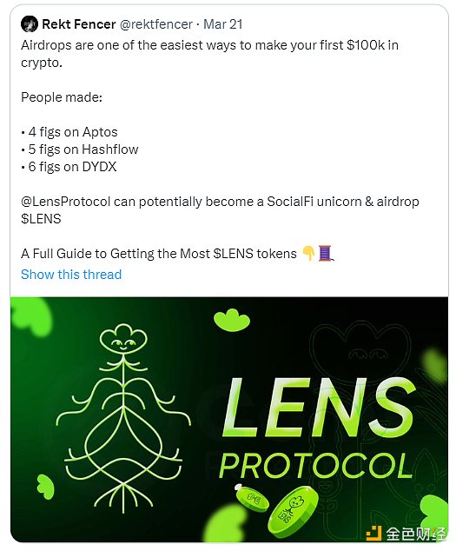Screen dimensions: 456x551
Task: Click the "6 figs on DYDX" bullet line
Action: click(x=69, y=167)
